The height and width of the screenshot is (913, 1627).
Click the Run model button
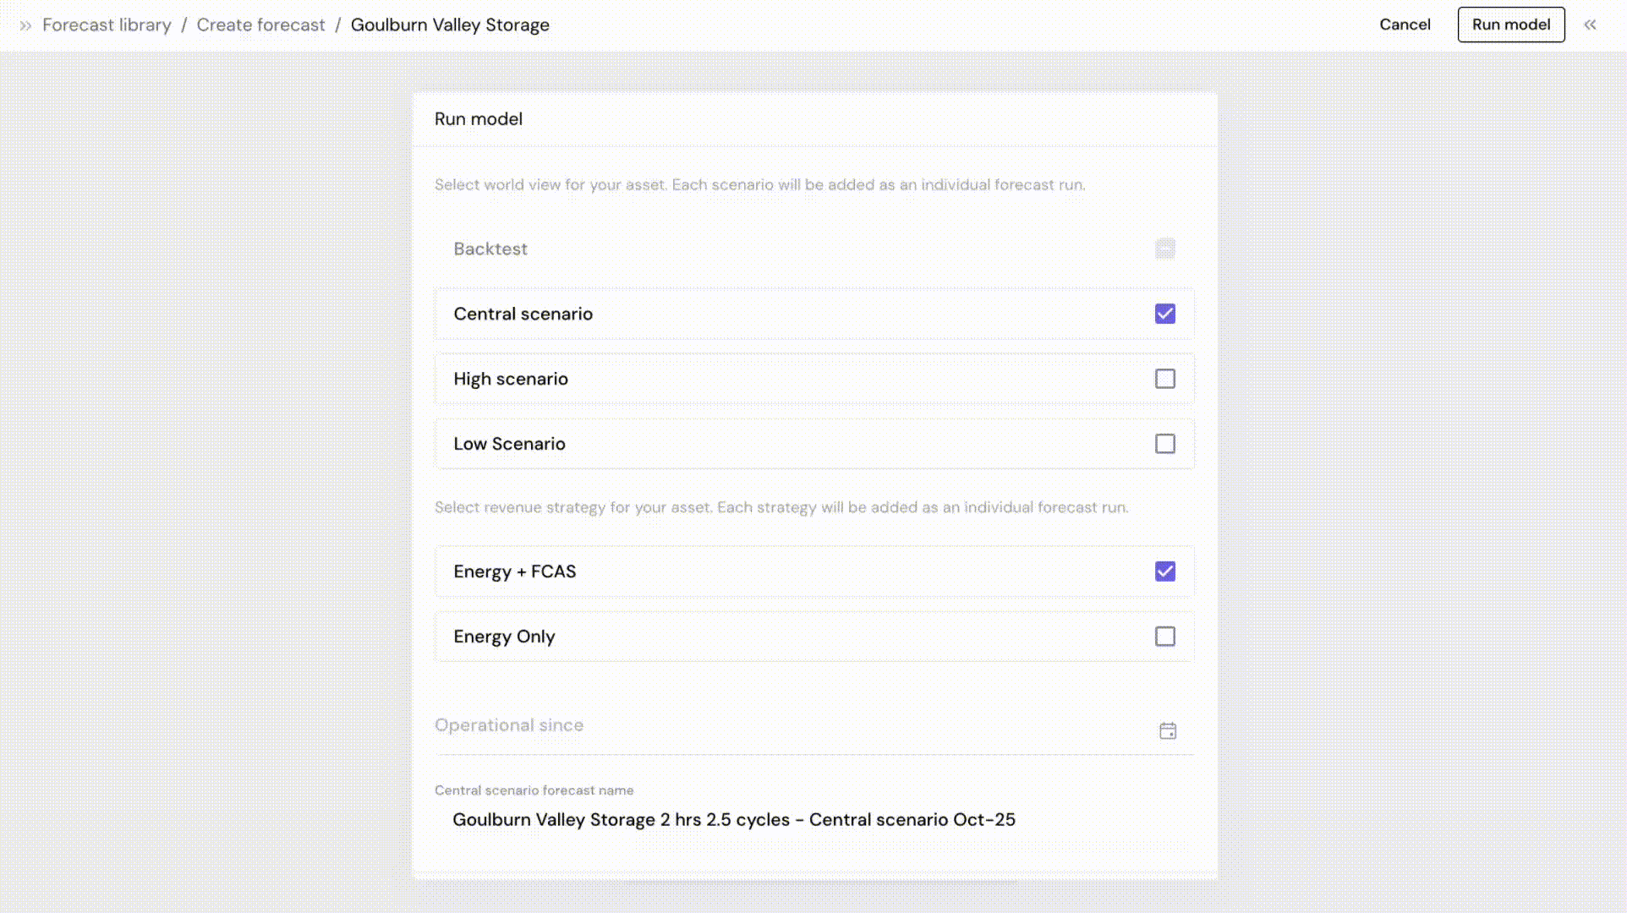coord(1510,25)
